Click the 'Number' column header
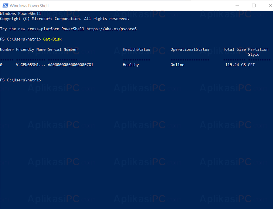The image size is (273, 209). 7,49
